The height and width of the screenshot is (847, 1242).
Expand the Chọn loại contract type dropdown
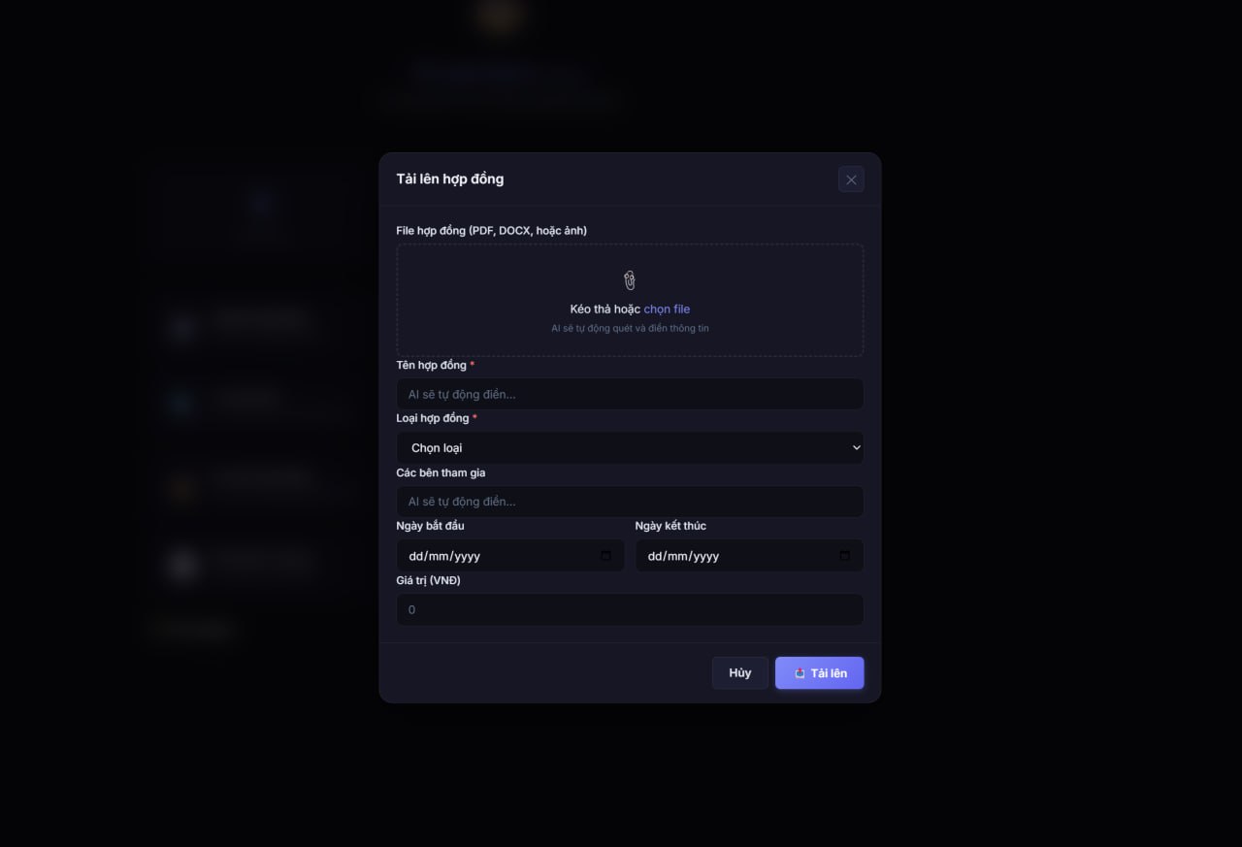[629, 447]
